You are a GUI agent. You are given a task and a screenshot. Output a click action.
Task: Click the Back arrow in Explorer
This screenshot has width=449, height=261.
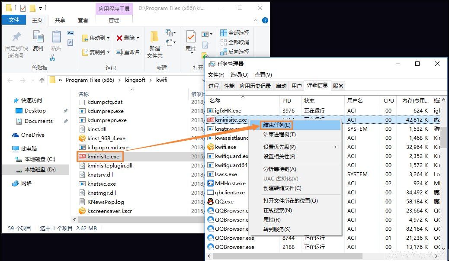[10, 81]
